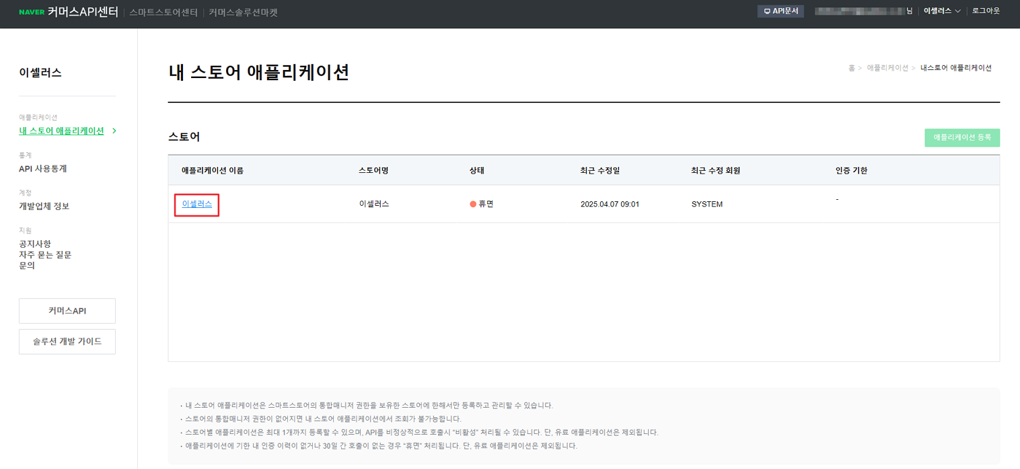Click the 애플리케이션 이름 column header

213,170
